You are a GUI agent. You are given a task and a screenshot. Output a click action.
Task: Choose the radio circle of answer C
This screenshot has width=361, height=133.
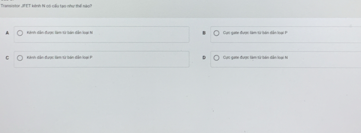click(20, 58)
